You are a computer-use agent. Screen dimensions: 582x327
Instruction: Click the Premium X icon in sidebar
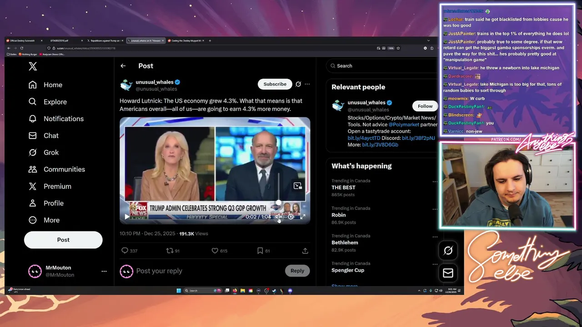(x=33, y=186)
